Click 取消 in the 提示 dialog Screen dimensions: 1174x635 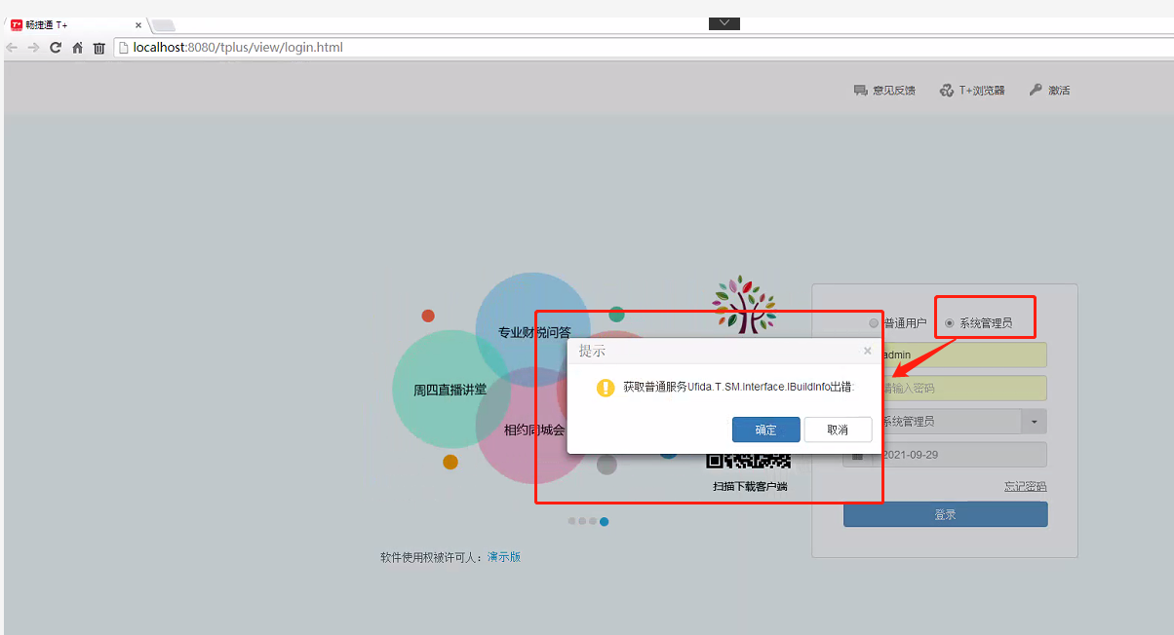click(x=838, y=430)
